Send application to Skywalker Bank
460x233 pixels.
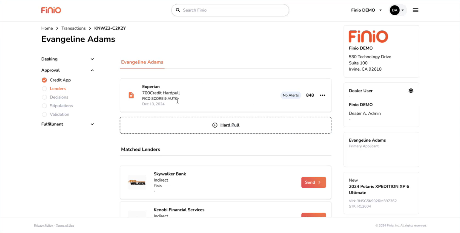pyautogui.click(x=313, y=182)
